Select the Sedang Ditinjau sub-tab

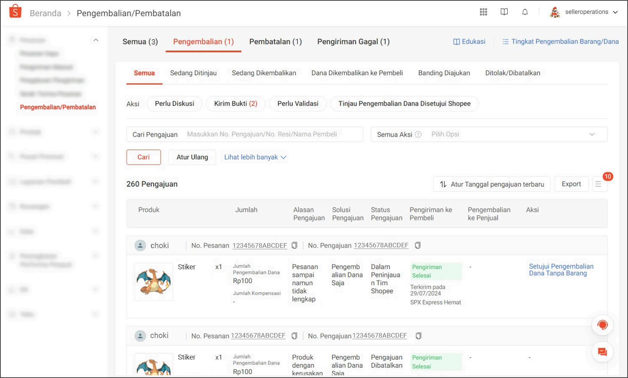coord(193,73)
